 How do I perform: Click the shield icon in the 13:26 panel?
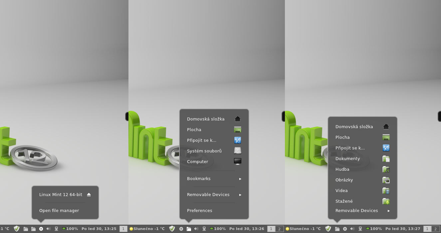[x=172, y=229]
